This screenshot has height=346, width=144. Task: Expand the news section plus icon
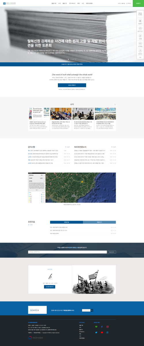[x=115, y=104]
